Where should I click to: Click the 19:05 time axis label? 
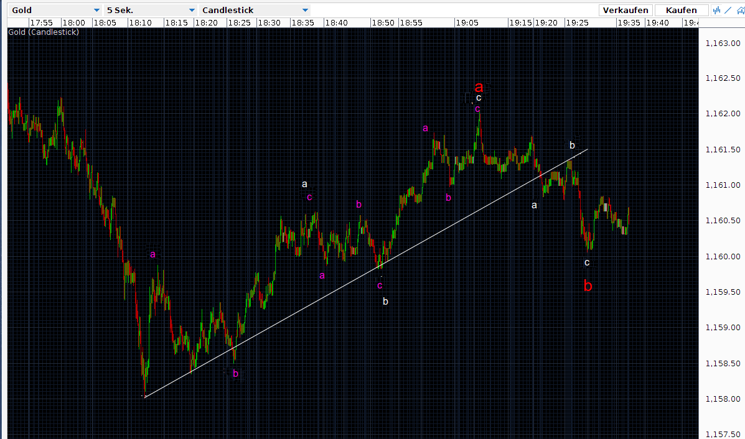pyautogui.click(x=467, y=22)
